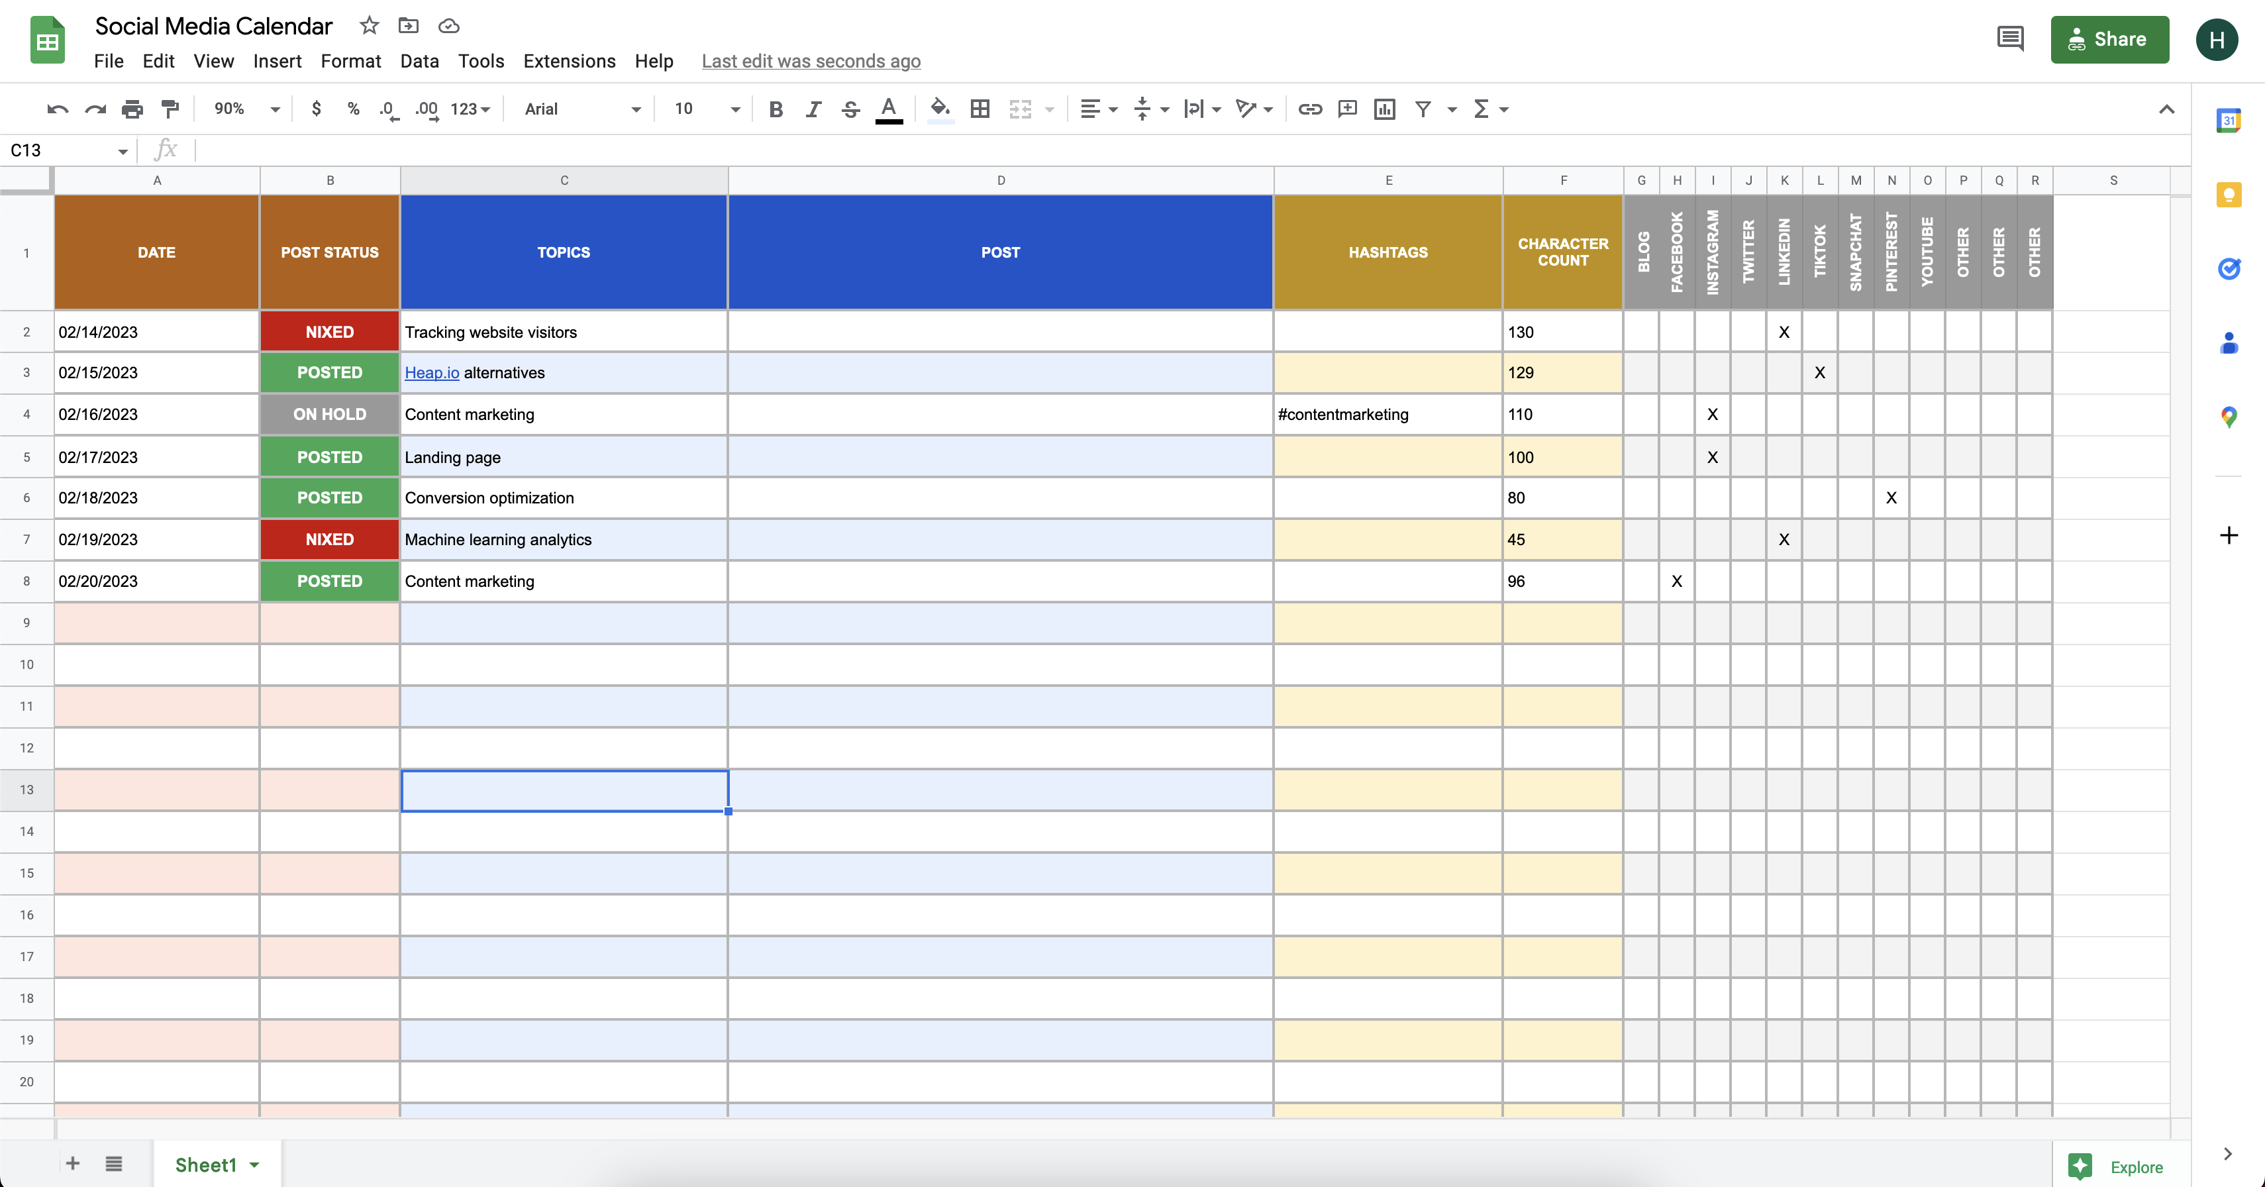
Task: Star the Social Media Calendar document
Action: pyautogui.click(x=370, y=25)
